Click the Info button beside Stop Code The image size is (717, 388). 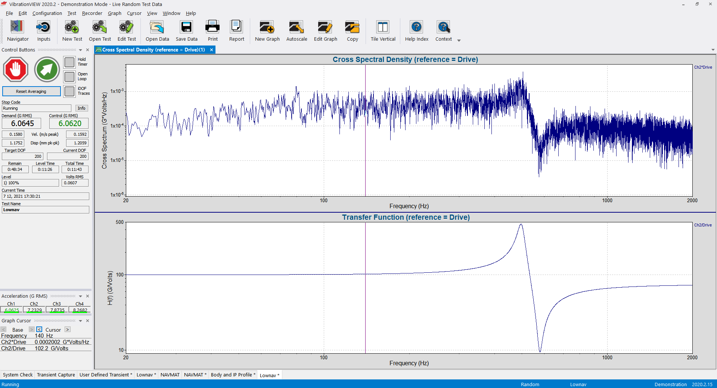tap(81, 108)
